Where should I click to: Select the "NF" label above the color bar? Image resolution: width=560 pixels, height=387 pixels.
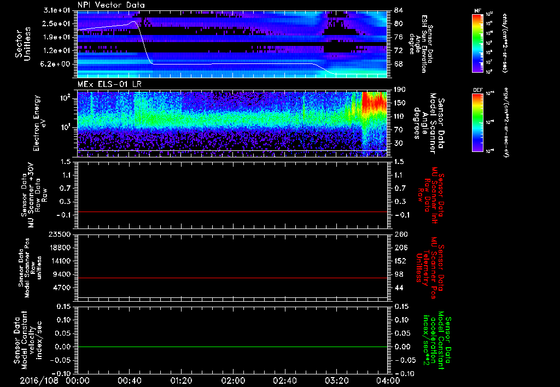[477, 11]
